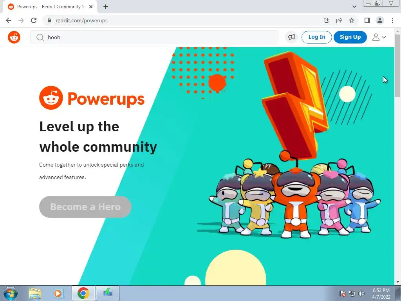Open the Chrome profile icon
Image resolution: width=401 pixels, height=301 pixels.
[380, 20]
